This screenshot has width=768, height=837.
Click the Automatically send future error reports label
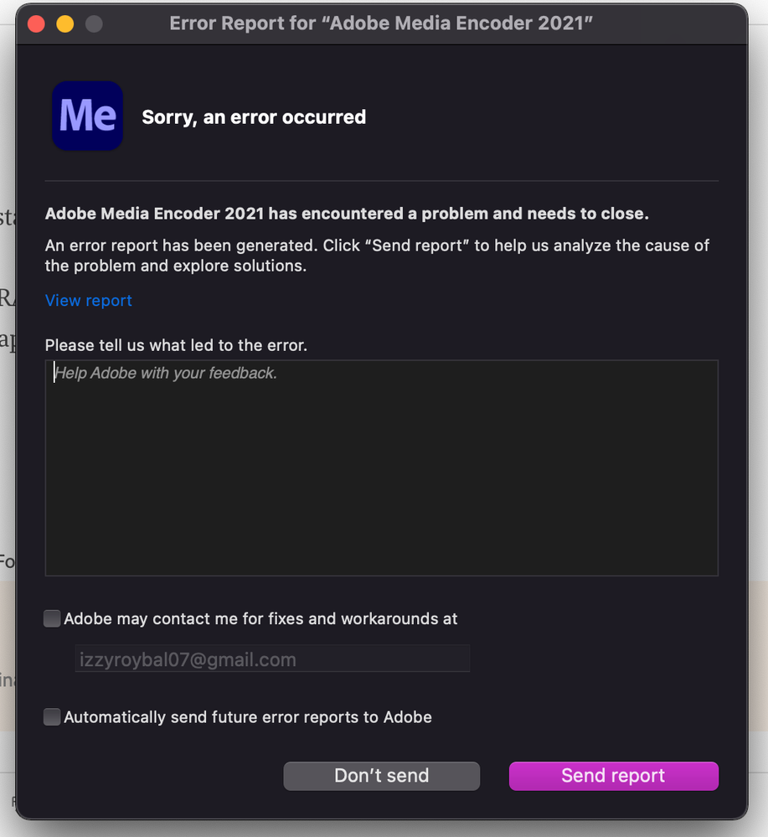tap(248, 717)
